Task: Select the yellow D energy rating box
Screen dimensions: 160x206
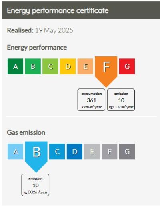Action: (x=68, y=66)
